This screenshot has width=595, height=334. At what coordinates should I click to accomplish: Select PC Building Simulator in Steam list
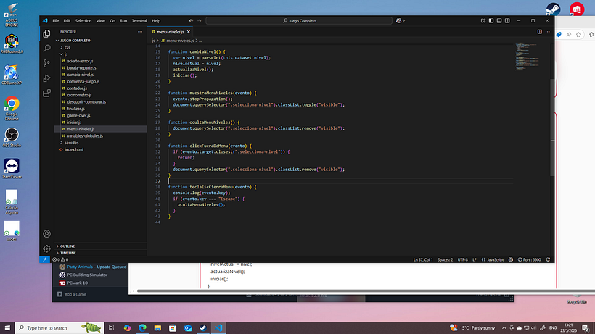(x=87, y=275)
